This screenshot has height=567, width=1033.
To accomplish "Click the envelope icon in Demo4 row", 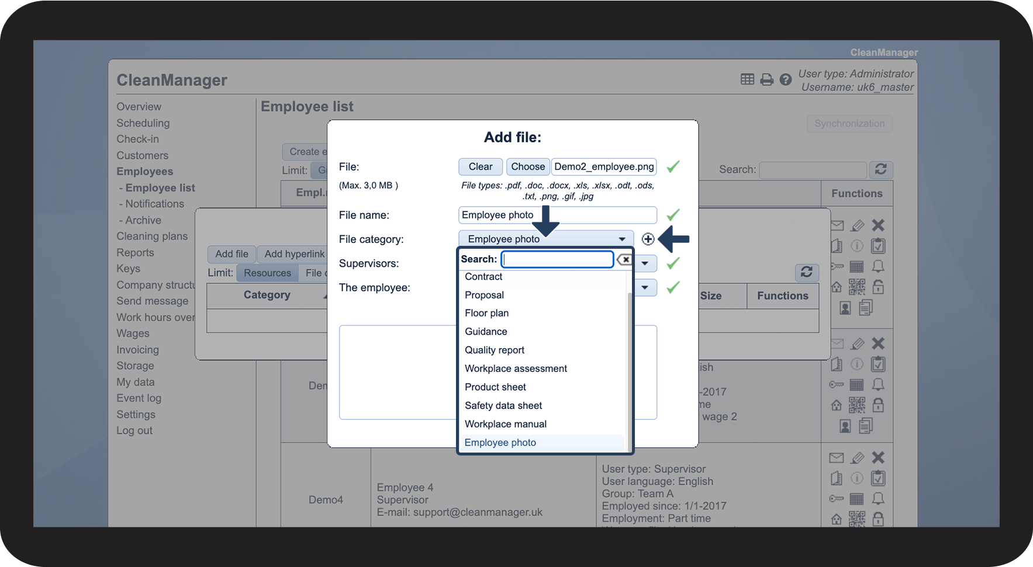I will click(837, 458).
